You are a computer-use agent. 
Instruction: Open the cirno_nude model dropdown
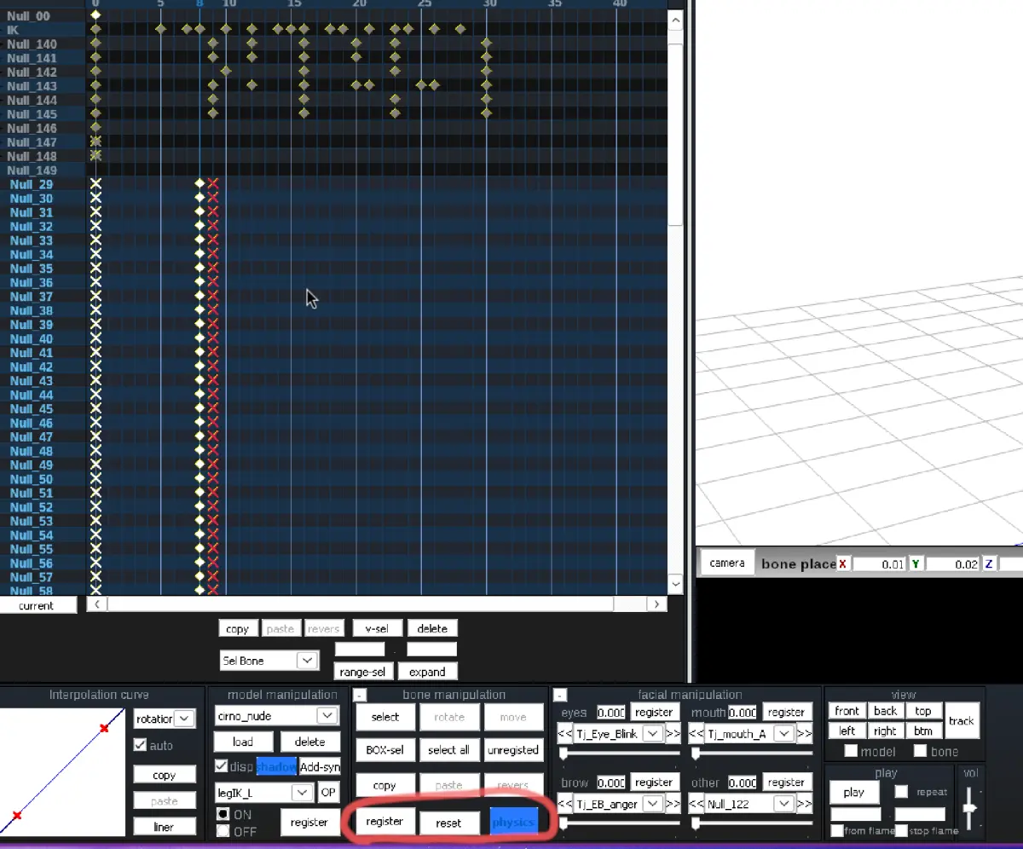point(327,716)
